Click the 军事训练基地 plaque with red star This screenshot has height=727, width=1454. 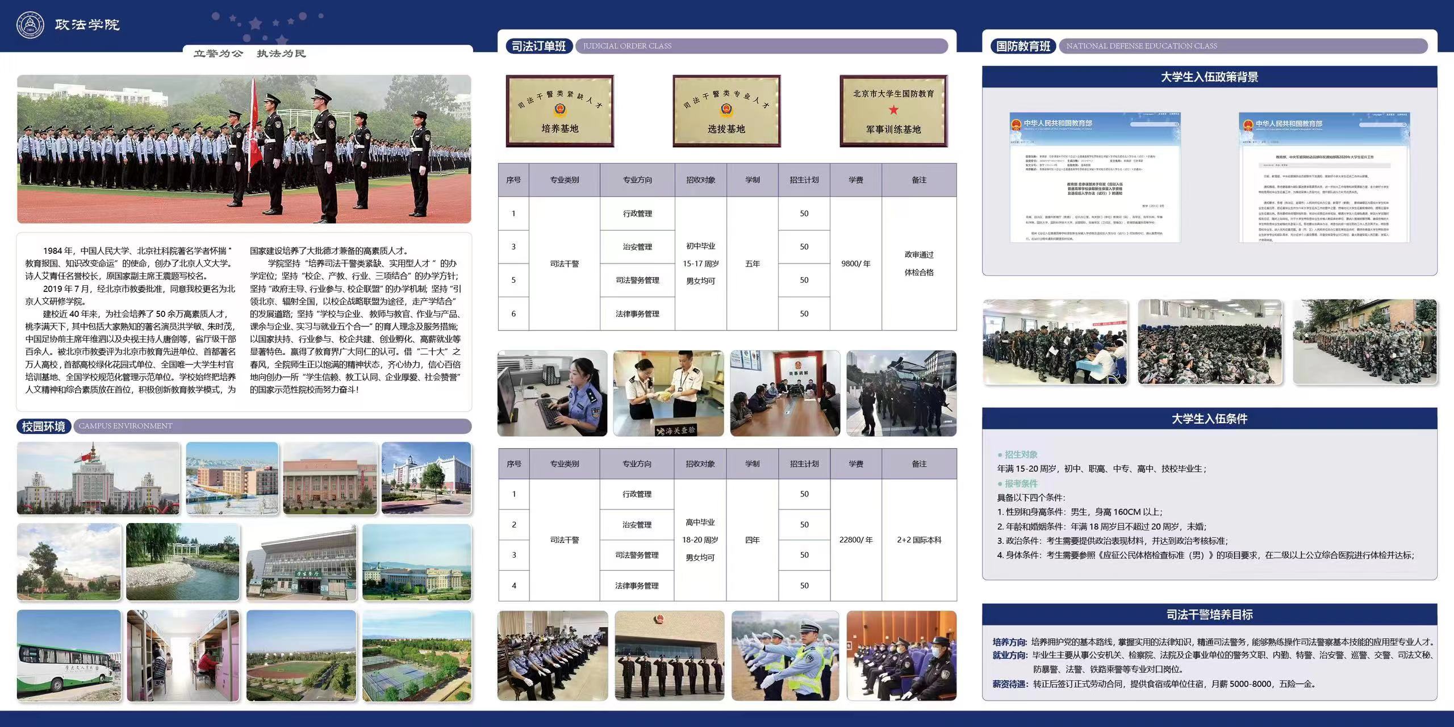tap(893, 111)
